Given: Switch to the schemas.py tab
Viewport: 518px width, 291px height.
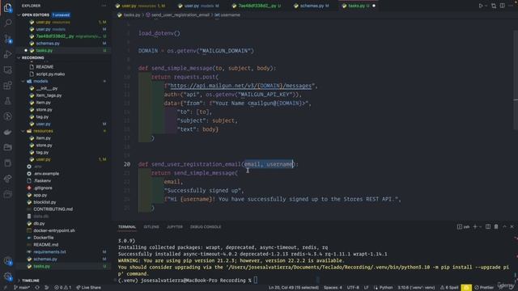Looking at the screenshot, I should point(311,6).
